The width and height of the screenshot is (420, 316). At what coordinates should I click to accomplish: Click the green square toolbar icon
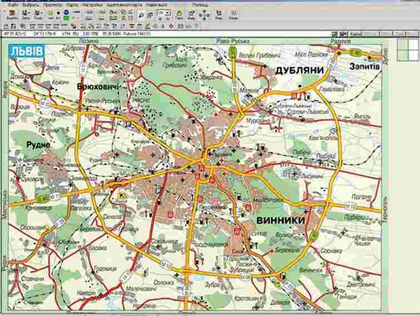tap(66, 18)
